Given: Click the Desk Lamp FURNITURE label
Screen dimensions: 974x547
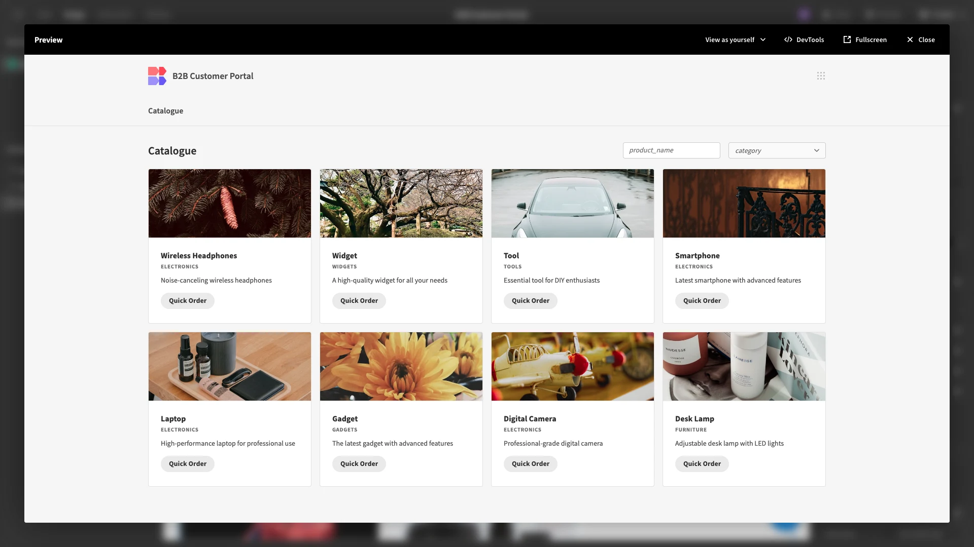Looking at the screenshot, I should 691,429.
